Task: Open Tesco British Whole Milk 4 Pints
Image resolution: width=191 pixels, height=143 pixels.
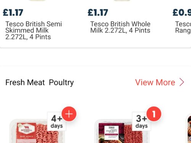Action: pos(120,27)
